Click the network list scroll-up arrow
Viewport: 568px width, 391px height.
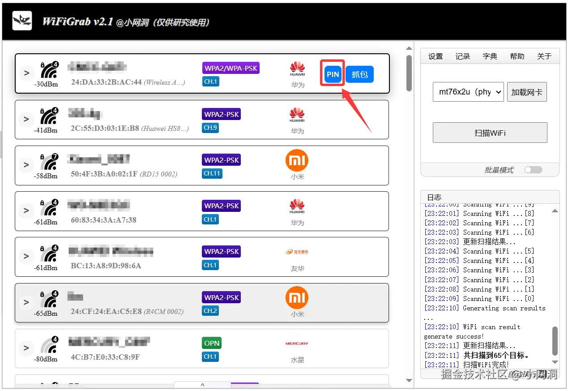[409, 48]
